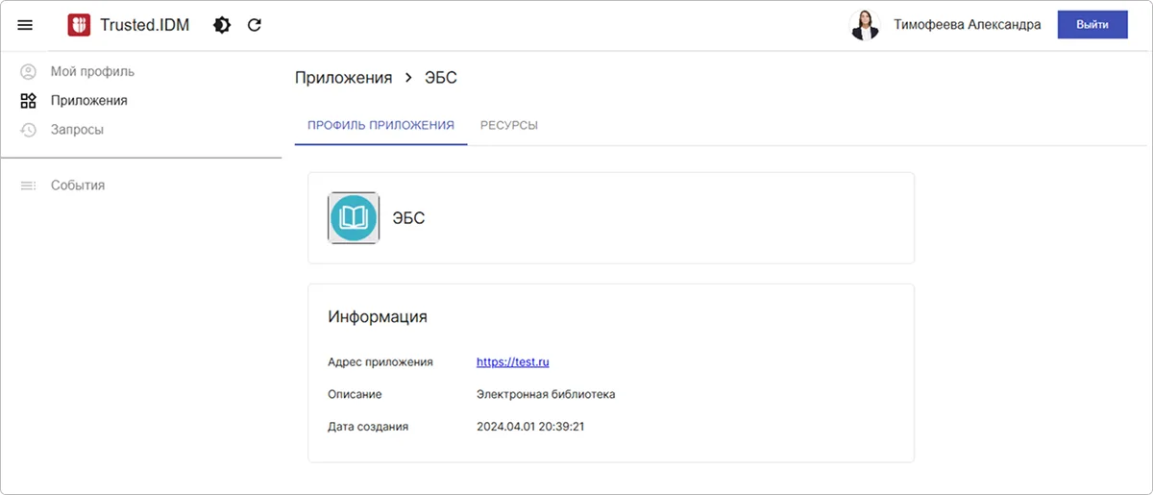1153x495 pixels.
Task: Click the События list icon
Action: (28, 185)
